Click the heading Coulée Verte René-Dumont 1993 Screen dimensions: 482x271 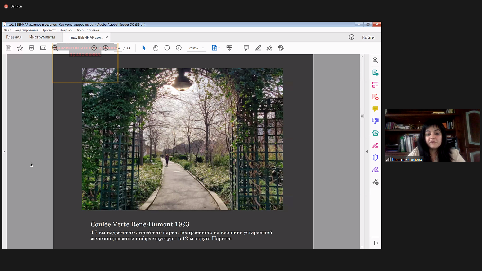[x=140, y=224]
